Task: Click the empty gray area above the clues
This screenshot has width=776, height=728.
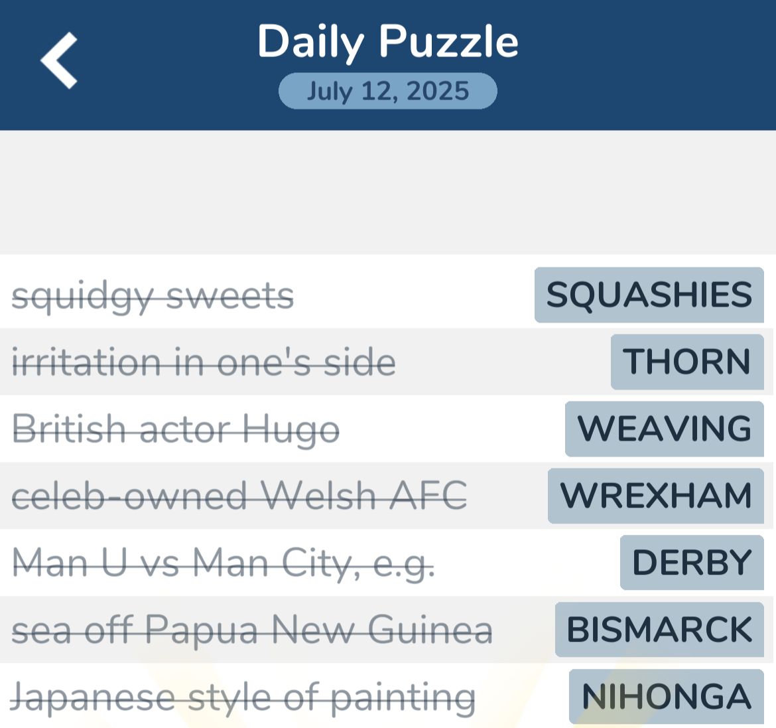Action: click(x=387, y=192)
